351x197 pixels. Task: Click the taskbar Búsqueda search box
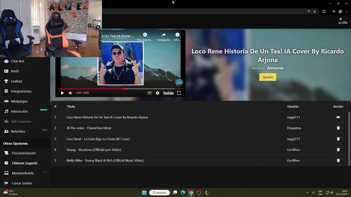coord(160,193)
